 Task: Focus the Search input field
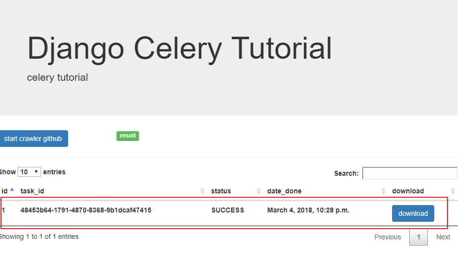(x=409, y=173)
